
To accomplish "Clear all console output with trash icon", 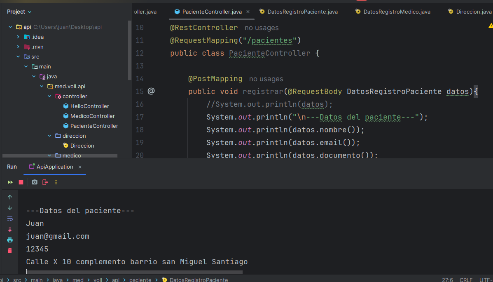I will click(10, 251).
